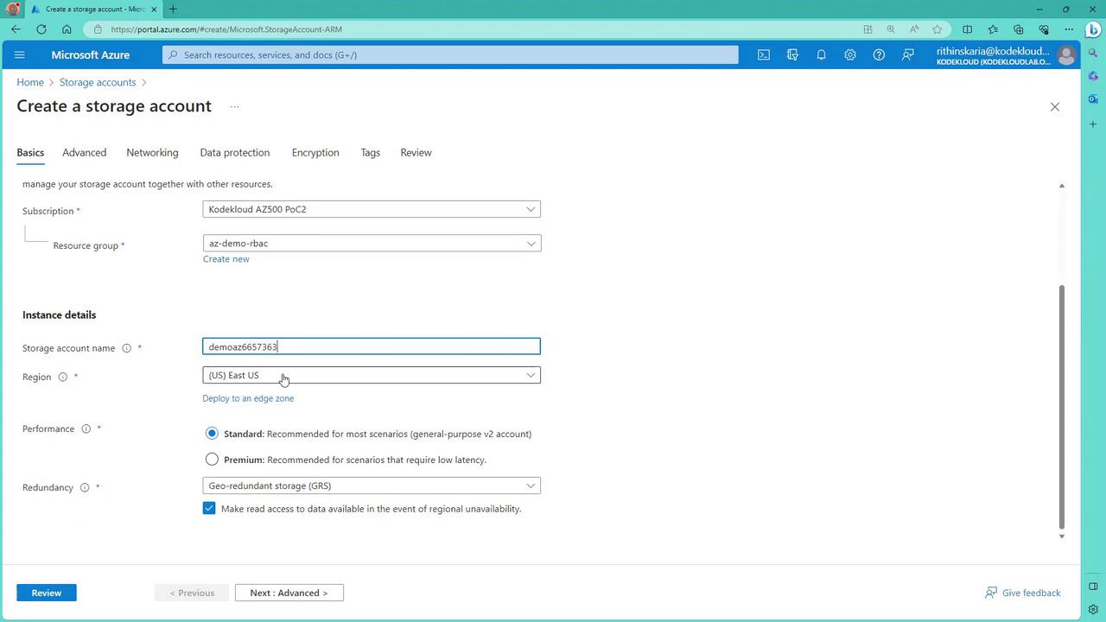Click the info icon beside Redundancy

pyautogui.click(x=85, y=487)
